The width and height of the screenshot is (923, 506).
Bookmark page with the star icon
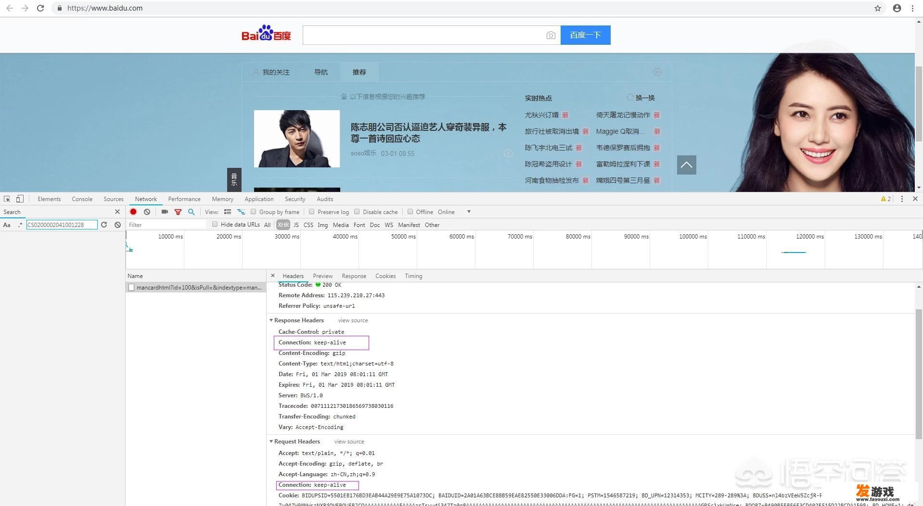(x=878, y=8)
